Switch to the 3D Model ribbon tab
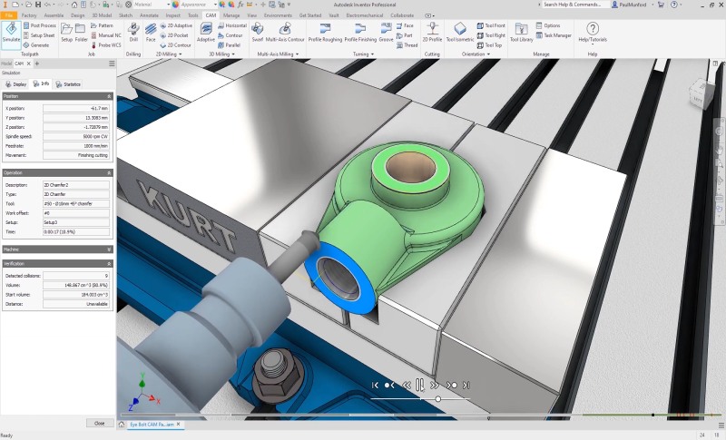726x440 pixels. [x=102, y=15]
